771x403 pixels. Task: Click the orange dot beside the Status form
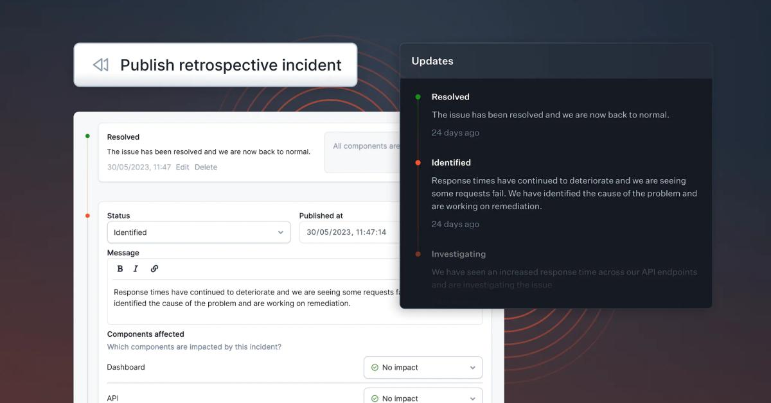[88, 216]
